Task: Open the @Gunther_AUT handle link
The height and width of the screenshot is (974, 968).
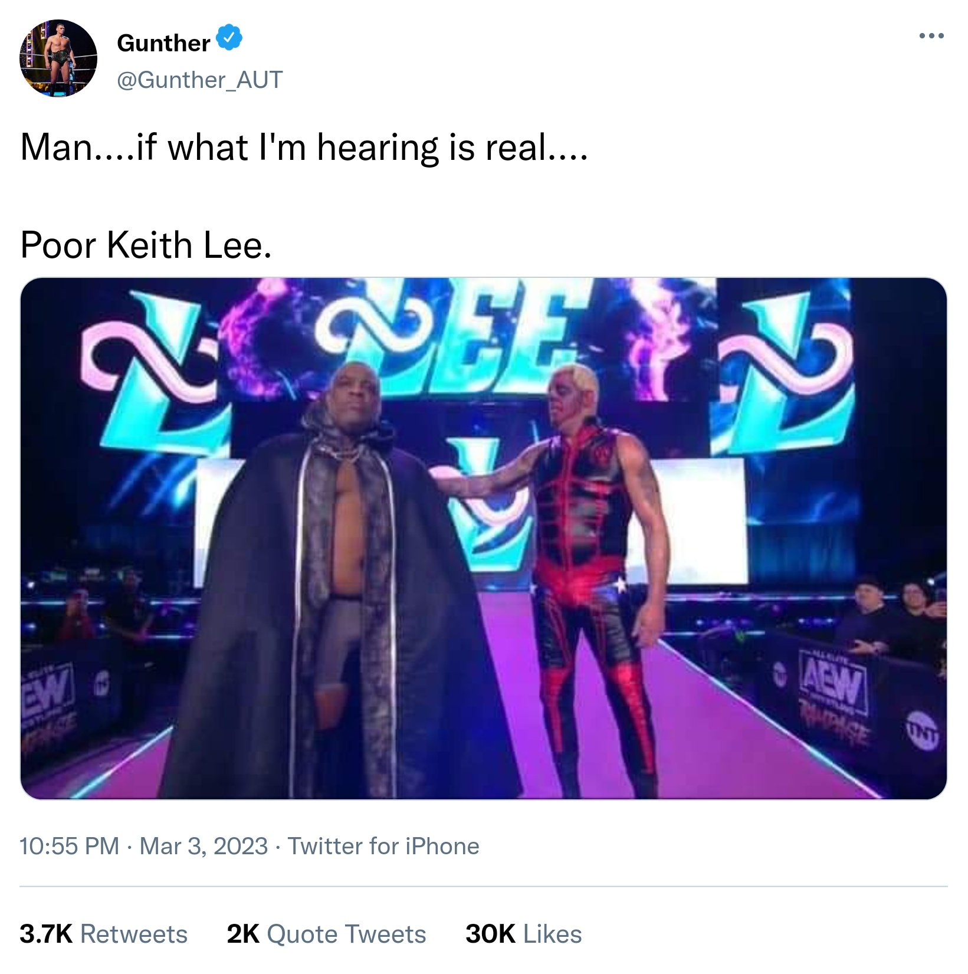Action: [200, 80]
